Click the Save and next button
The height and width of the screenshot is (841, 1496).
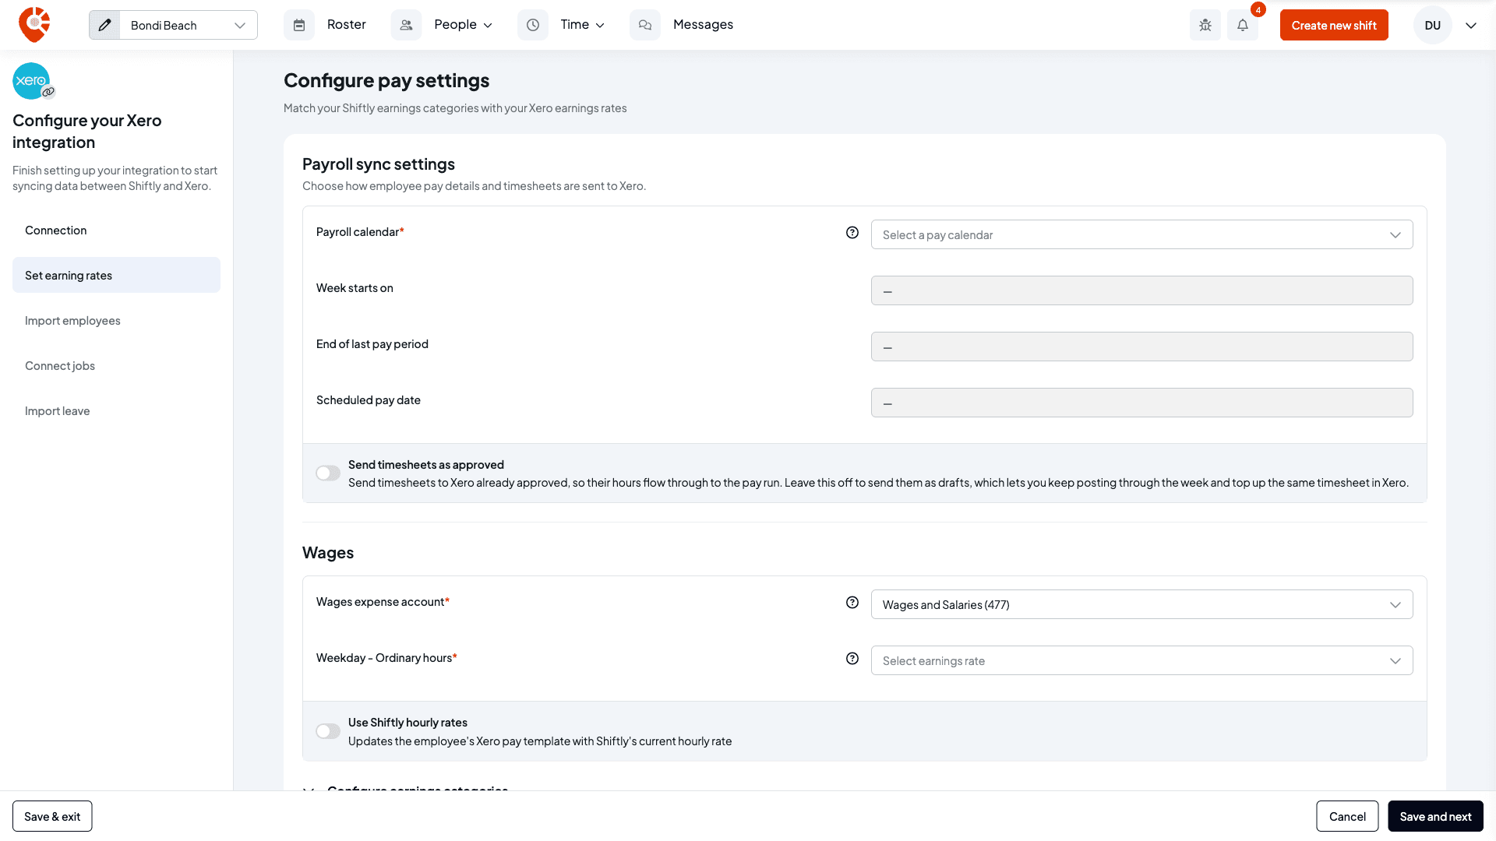[1435, 816]
